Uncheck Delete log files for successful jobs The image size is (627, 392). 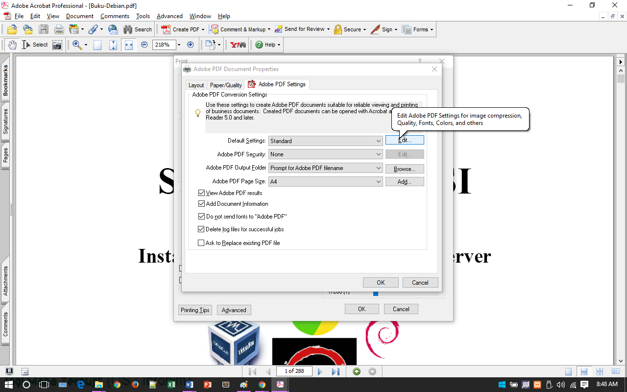201,229
